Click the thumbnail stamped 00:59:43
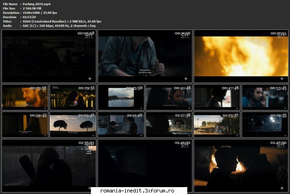 pos(25,125)
